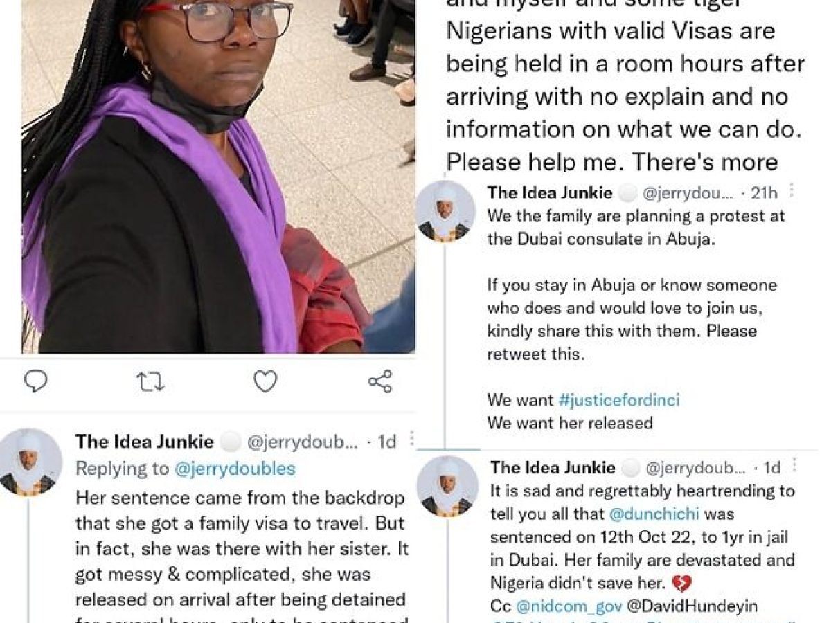Open 'The Idea Junkie' name on reply tweet
Image resolution: width=831 pixels, height=623 pixels.
145,441
